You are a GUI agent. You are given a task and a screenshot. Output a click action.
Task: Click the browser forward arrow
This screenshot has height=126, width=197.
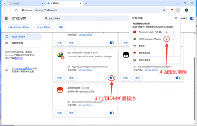[x=10, y=10]
